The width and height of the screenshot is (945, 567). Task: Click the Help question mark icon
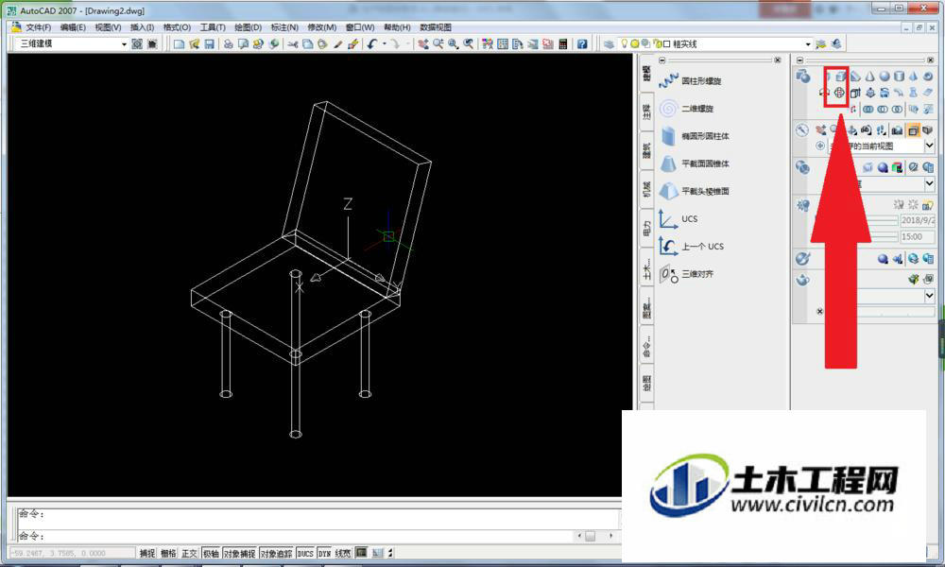(x=581, y=44)
